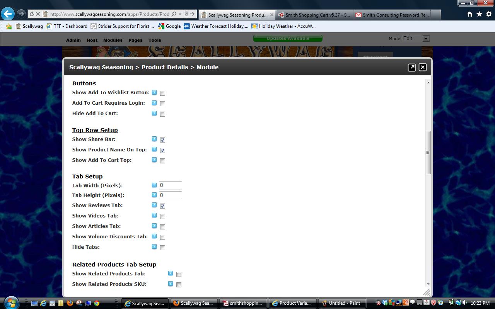This screenshot has height=309, width=495.
Task: Open help for Add To Cart Requires Login
Action: (x=154, y=103)
